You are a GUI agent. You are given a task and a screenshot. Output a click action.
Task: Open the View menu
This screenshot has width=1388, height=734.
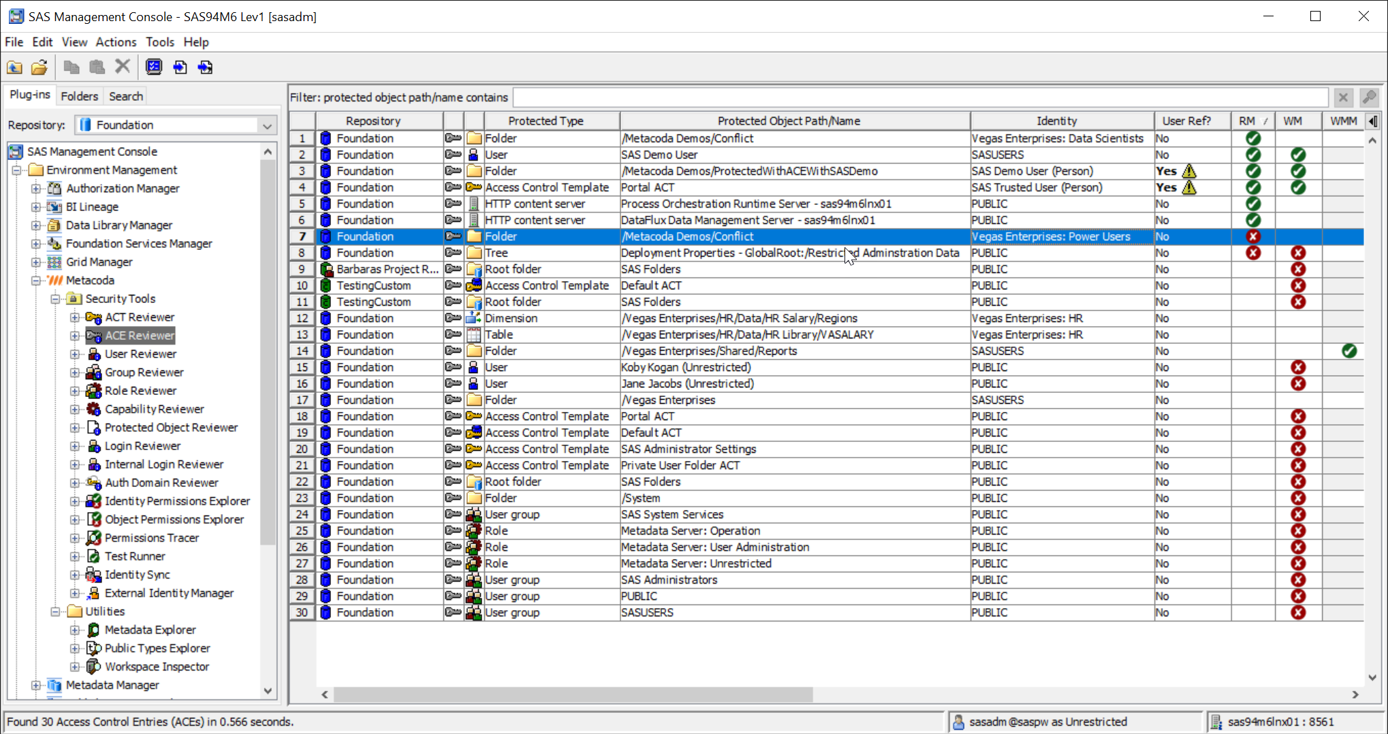point(74,42)
